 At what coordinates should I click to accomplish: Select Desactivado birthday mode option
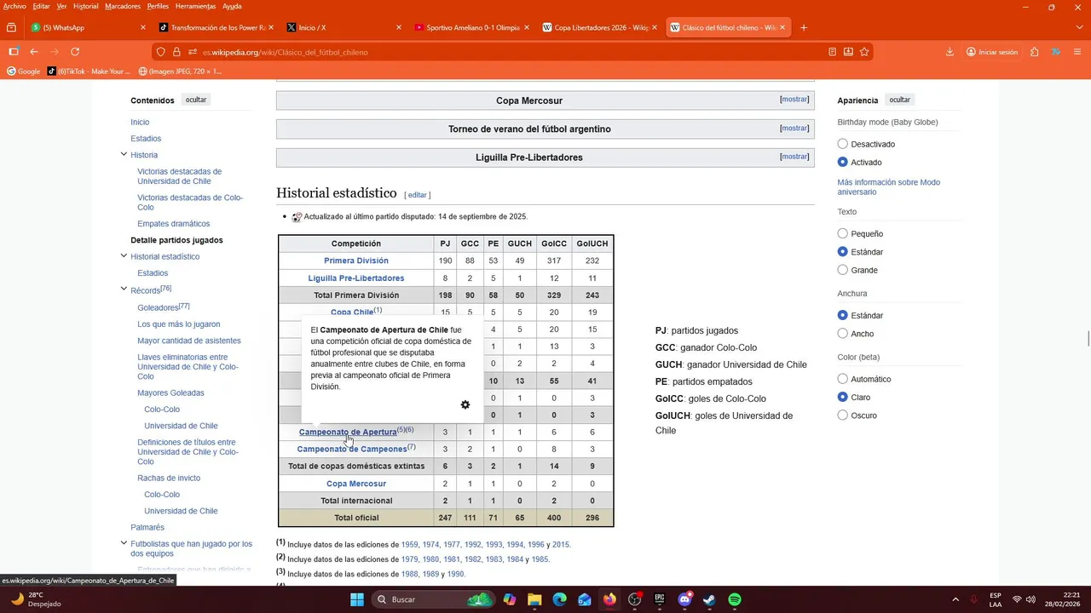point(843,144)
